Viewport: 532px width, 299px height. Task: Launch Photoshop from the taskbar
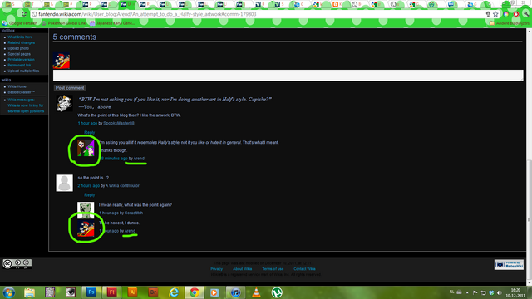(x=91, y=292)
